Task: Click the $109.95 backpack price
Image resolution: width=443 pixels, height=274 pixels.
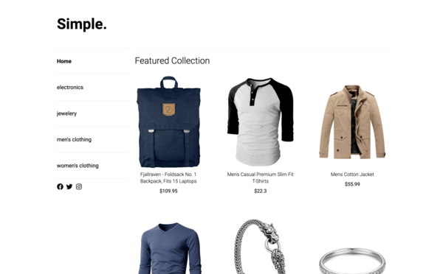Action: pos(168,191)
